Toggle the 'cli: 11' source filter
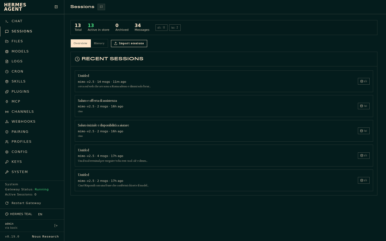Image resolution: width=386 pixels, height=241 pixels. tap(161, 28)
